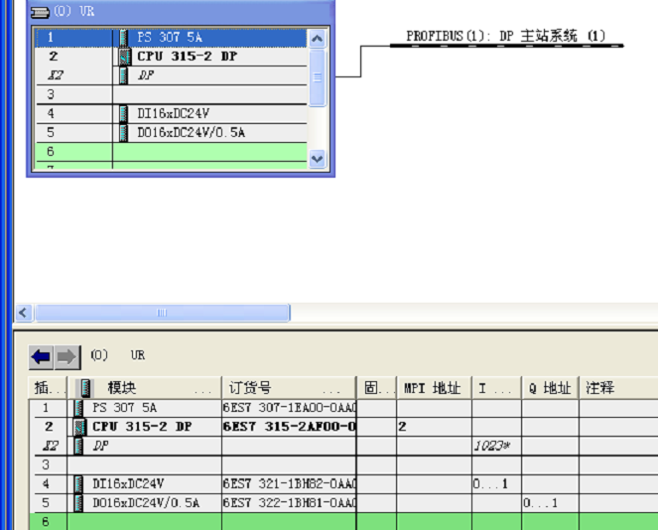658x530 pixels.
Task: Click I address value 1023* in DP row
Action: coord(492,446)
